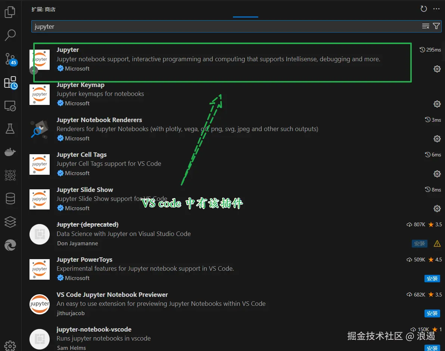Open manage gear for Jupyter Cell Tags
Screen dimensions: 445x351
[437, 174]
